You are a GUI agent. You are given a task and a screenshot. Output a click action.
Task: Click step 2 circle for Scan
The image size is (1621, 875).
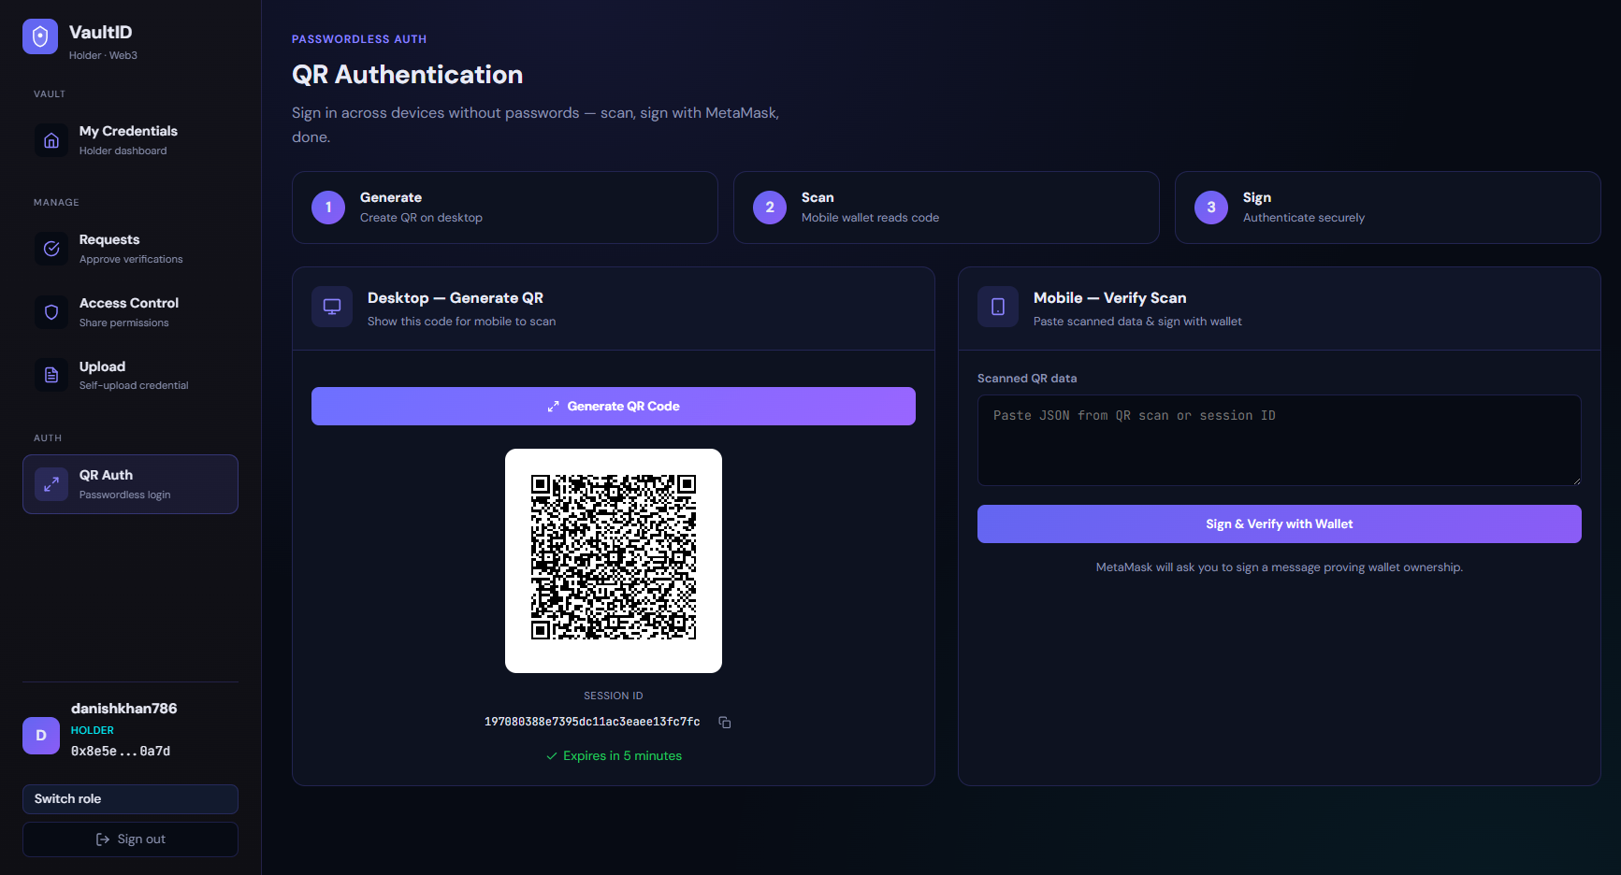[x=770, y=208]
